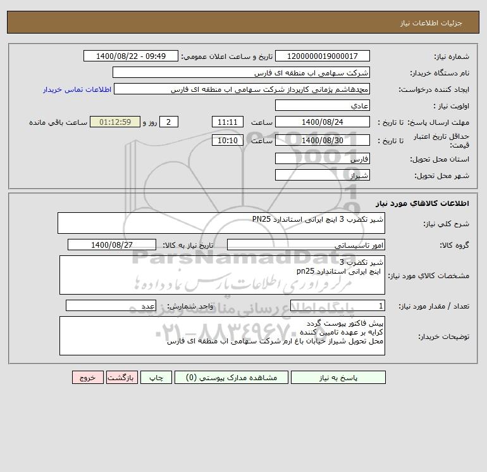Click the remaining days field showing 2
Image resolution: width=487 pixels, height=472 pixels.
click(x=169, y=122)
